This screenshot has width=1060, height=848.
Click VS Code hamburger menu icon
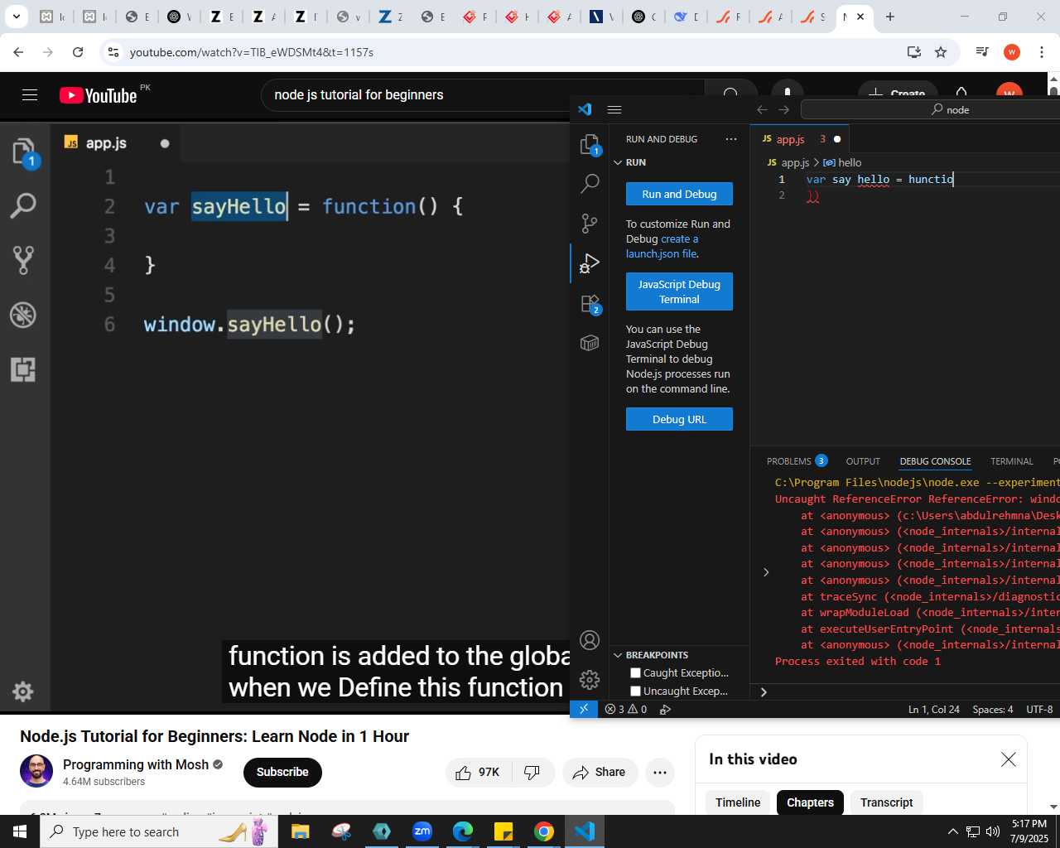point(614,109)
